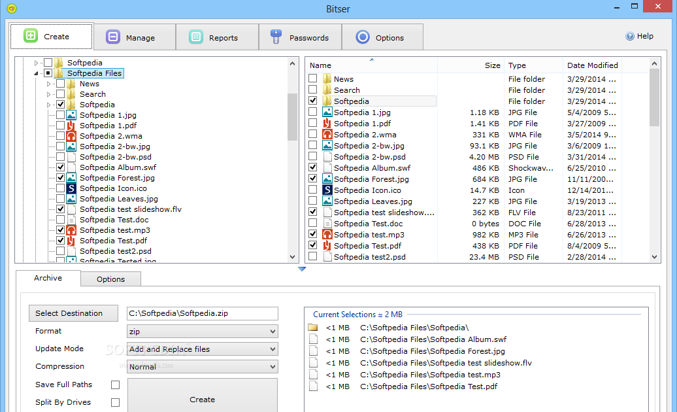Click the destination path input field
The width and height of the screenshot is (677, 412).
coord(203,313)
